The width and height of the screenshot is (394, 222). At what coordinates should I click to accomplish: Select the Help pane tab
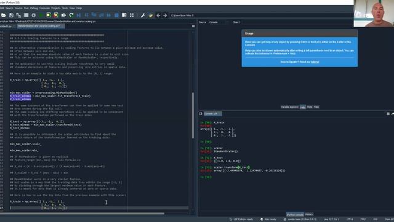pyautogui.click(x=303, y=107)
